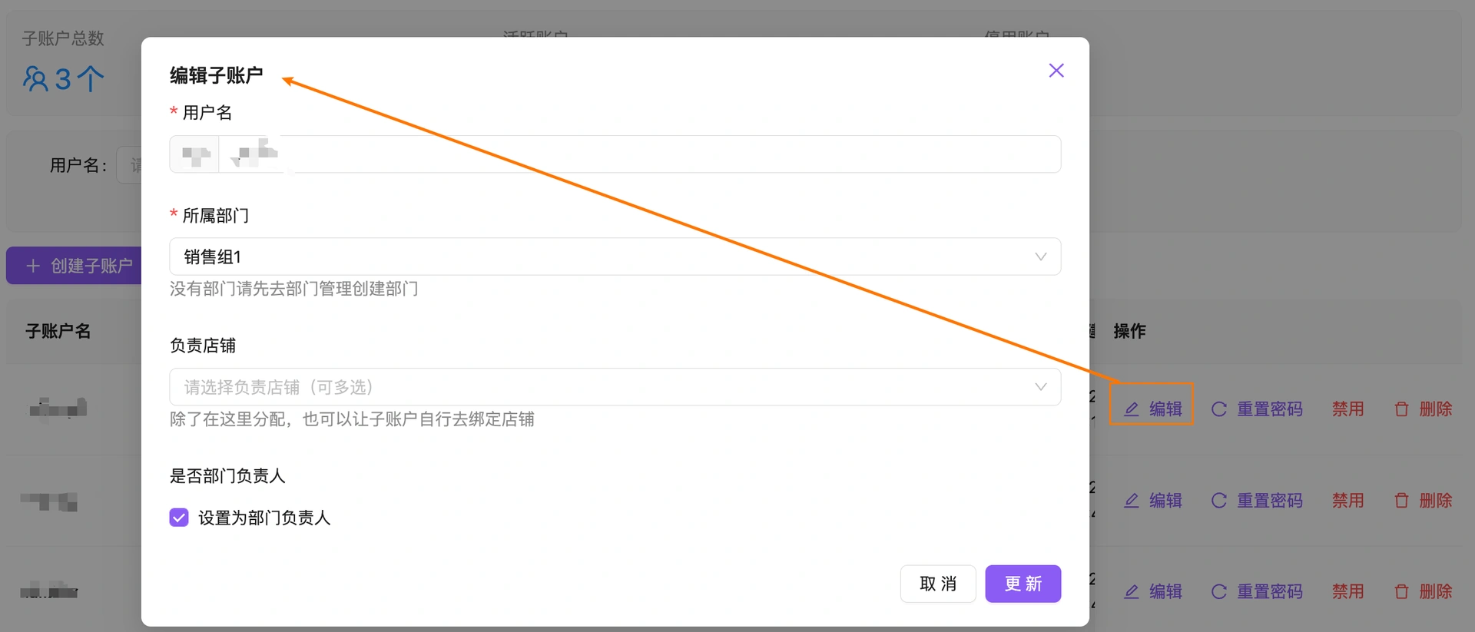The height and width of the screenshot is (632, 1475).
Task: Click second row 禁用 link
Action: [1348, 501]
